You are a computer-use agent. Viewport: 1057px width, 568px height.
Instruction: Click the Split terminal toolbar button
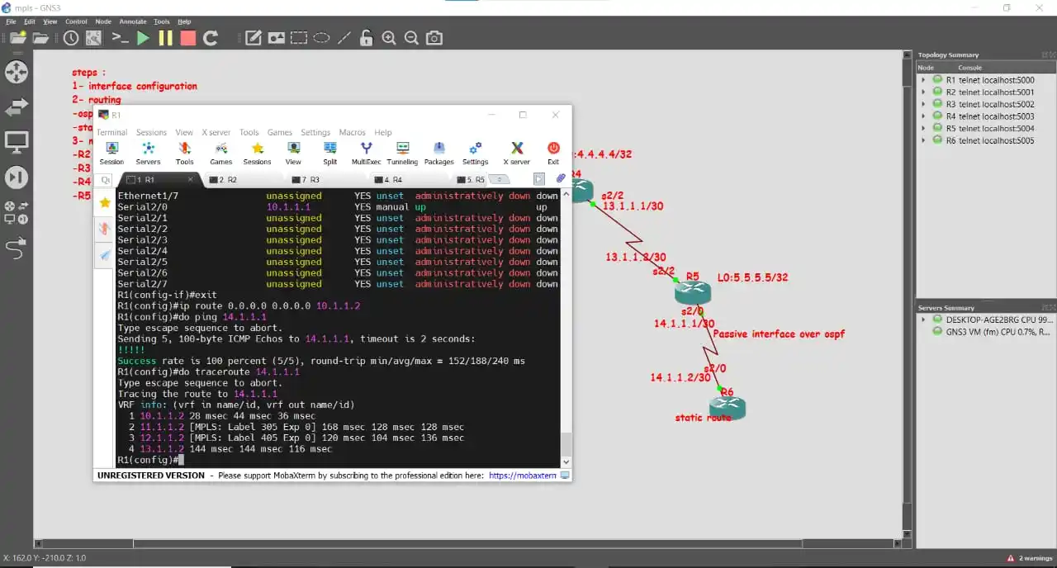click(x=329, y=154)
